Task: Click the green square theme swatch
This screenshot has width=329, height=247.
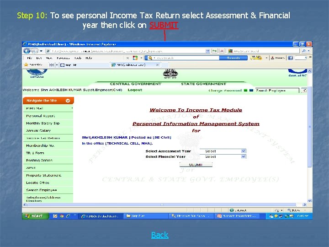Action: pos(245,91)
